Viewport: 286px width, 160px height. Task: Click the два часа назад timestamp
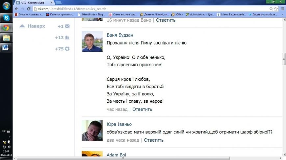123,140
